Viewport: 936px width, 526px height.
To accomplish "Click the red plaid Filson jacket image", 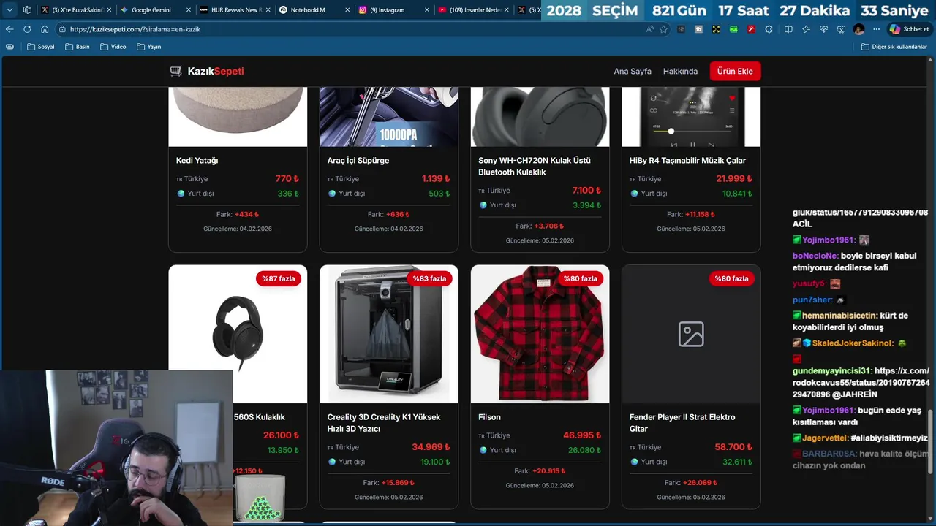I will coord(540,334).
